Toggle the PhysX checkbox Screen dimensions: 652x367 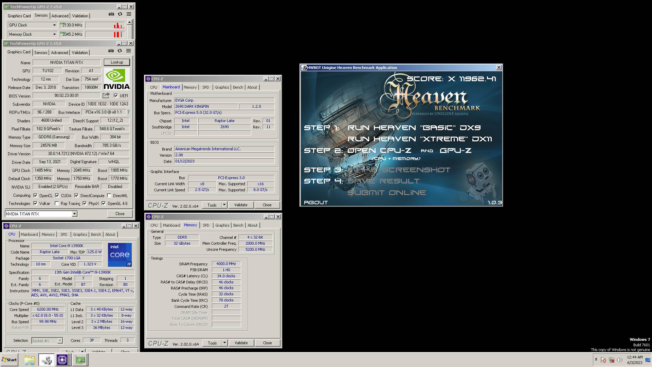tap(85, 203)
